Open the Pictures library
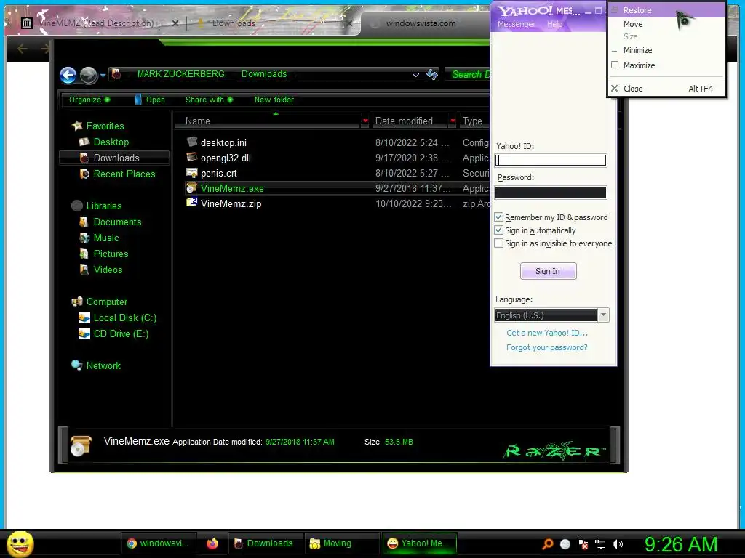The height and width of the screenshot is (558, 745). [111, 254]
